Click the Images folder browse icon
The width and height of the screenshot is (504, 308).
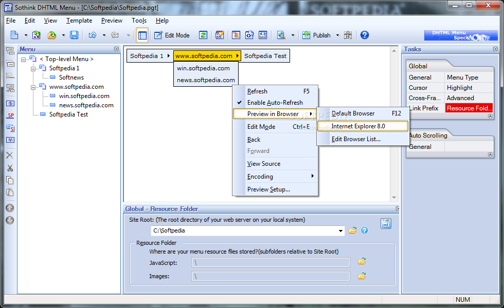362,276
